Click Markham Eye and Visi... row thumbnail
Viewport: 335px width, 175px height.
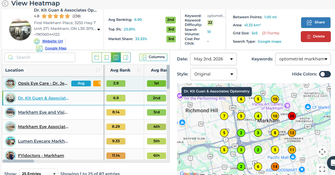tap(10, 112)
